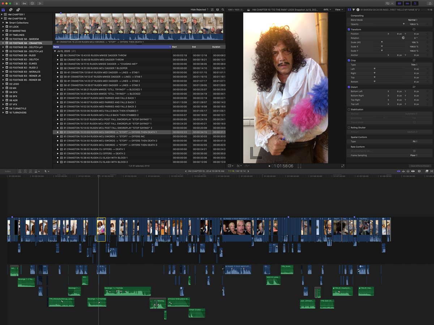
Task: Open Frame Sampling Floor dropdown
Action: (414, 155)
